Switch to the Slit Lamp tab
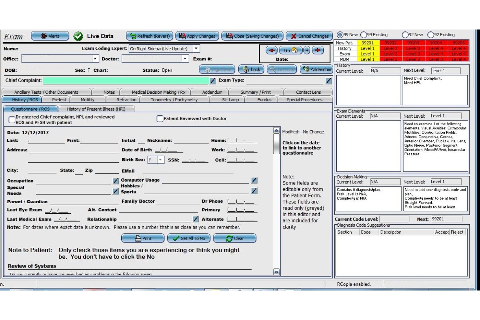This screenshot has width=480, height=320. tap(230, 100)
